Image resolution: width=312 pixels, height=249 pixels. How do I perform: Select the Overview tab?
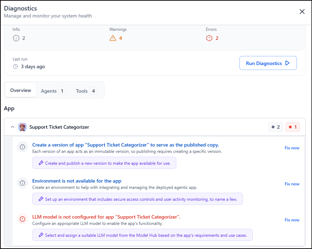click(x=21, y=90)
